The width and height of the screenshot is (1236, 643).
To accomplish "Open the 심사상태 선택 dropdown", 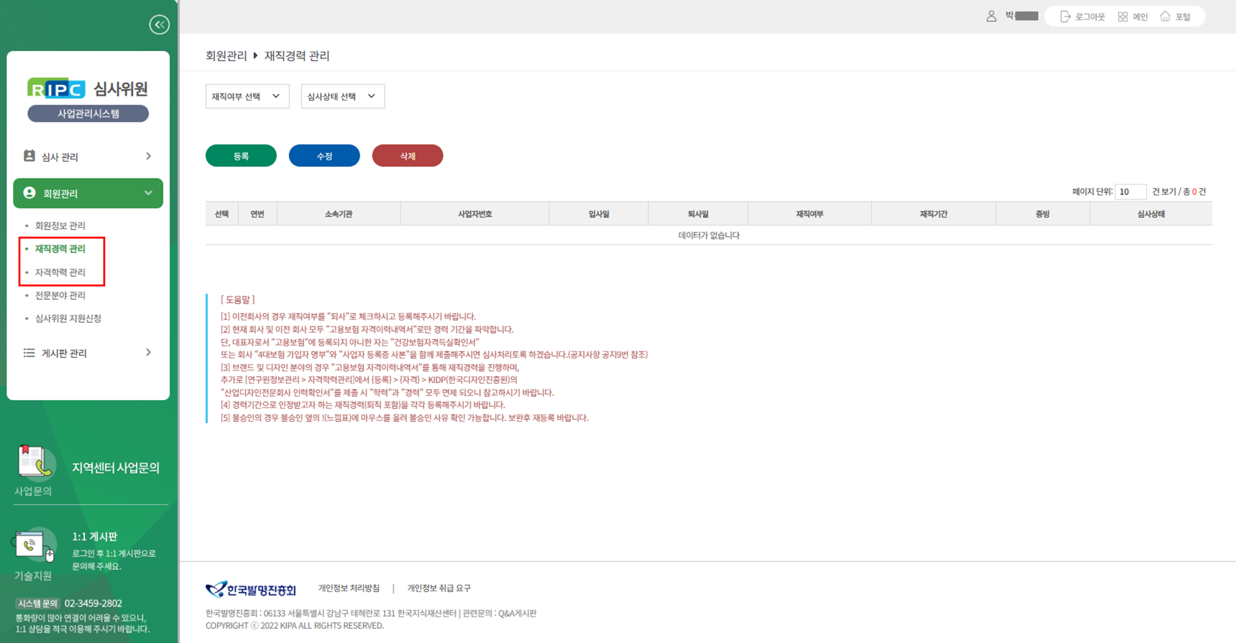I will pyautogui.click(x=342, y=96).
